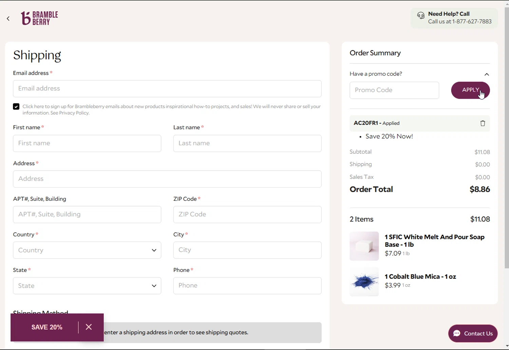Click the $7.09 soap base price
The image size is (509, 350).
point(393,253)
